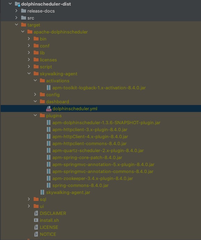Click the licenses folder icon
Screen dimensions: 201x240
36,60
